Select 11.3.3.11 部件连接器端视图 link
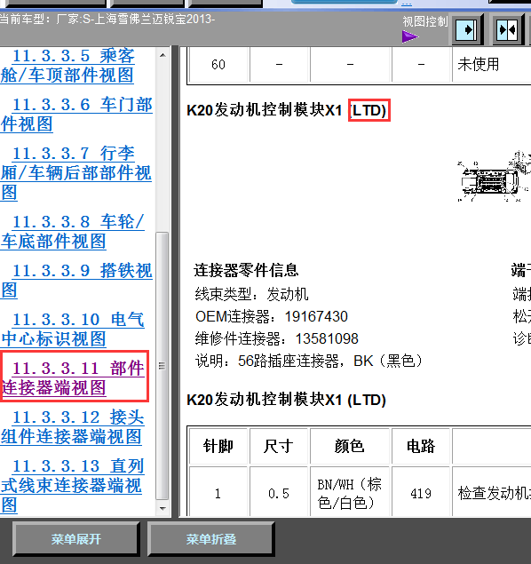This screenshot has width=531, height=564. point(73,378)
